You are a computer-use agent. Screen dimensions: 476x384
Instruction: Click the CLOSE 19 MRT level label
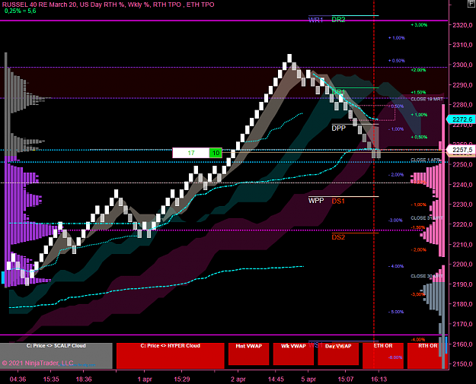pos(426,99)
